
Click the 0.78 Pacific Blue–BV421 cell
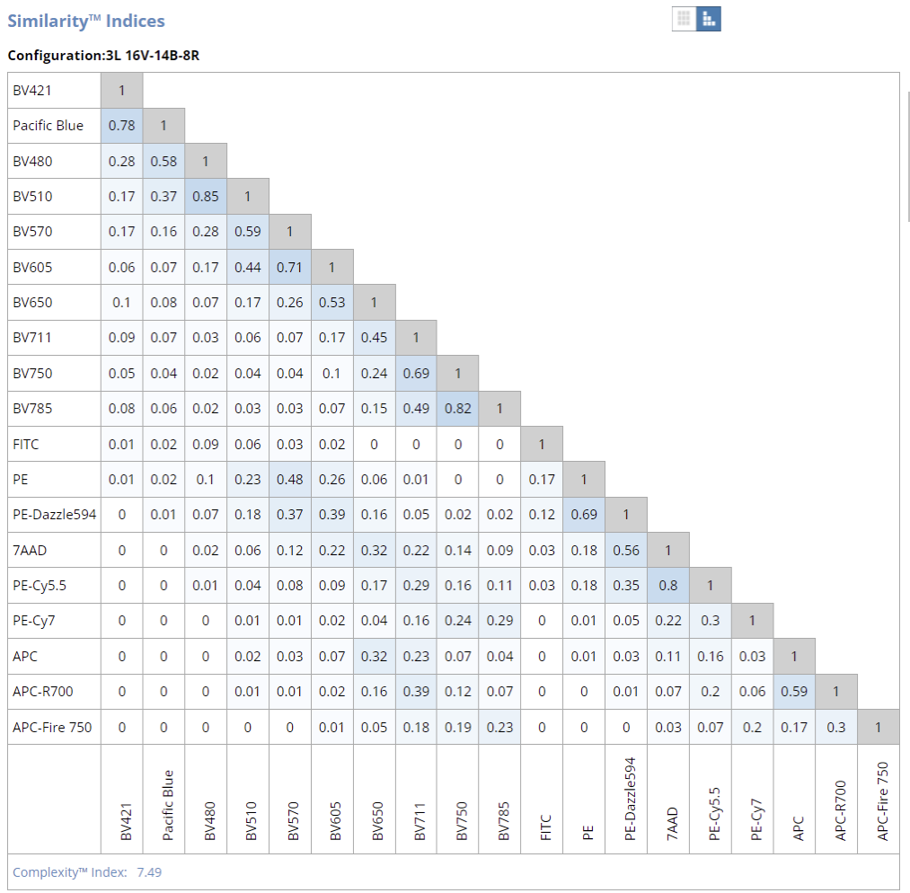click(121, 126)
